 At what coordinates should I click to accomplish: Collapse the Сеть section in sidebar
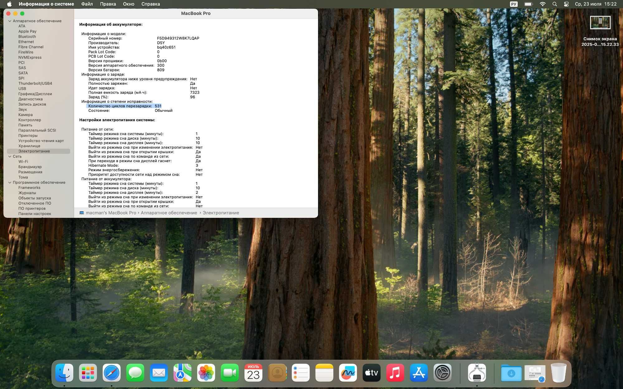[x=10, y=157]
